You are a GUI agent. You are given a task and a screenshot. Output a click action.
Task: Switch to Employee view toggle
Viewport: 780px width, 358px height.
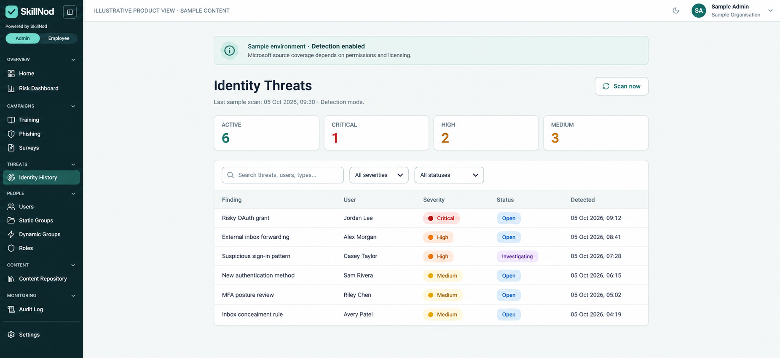coord(59,38)
